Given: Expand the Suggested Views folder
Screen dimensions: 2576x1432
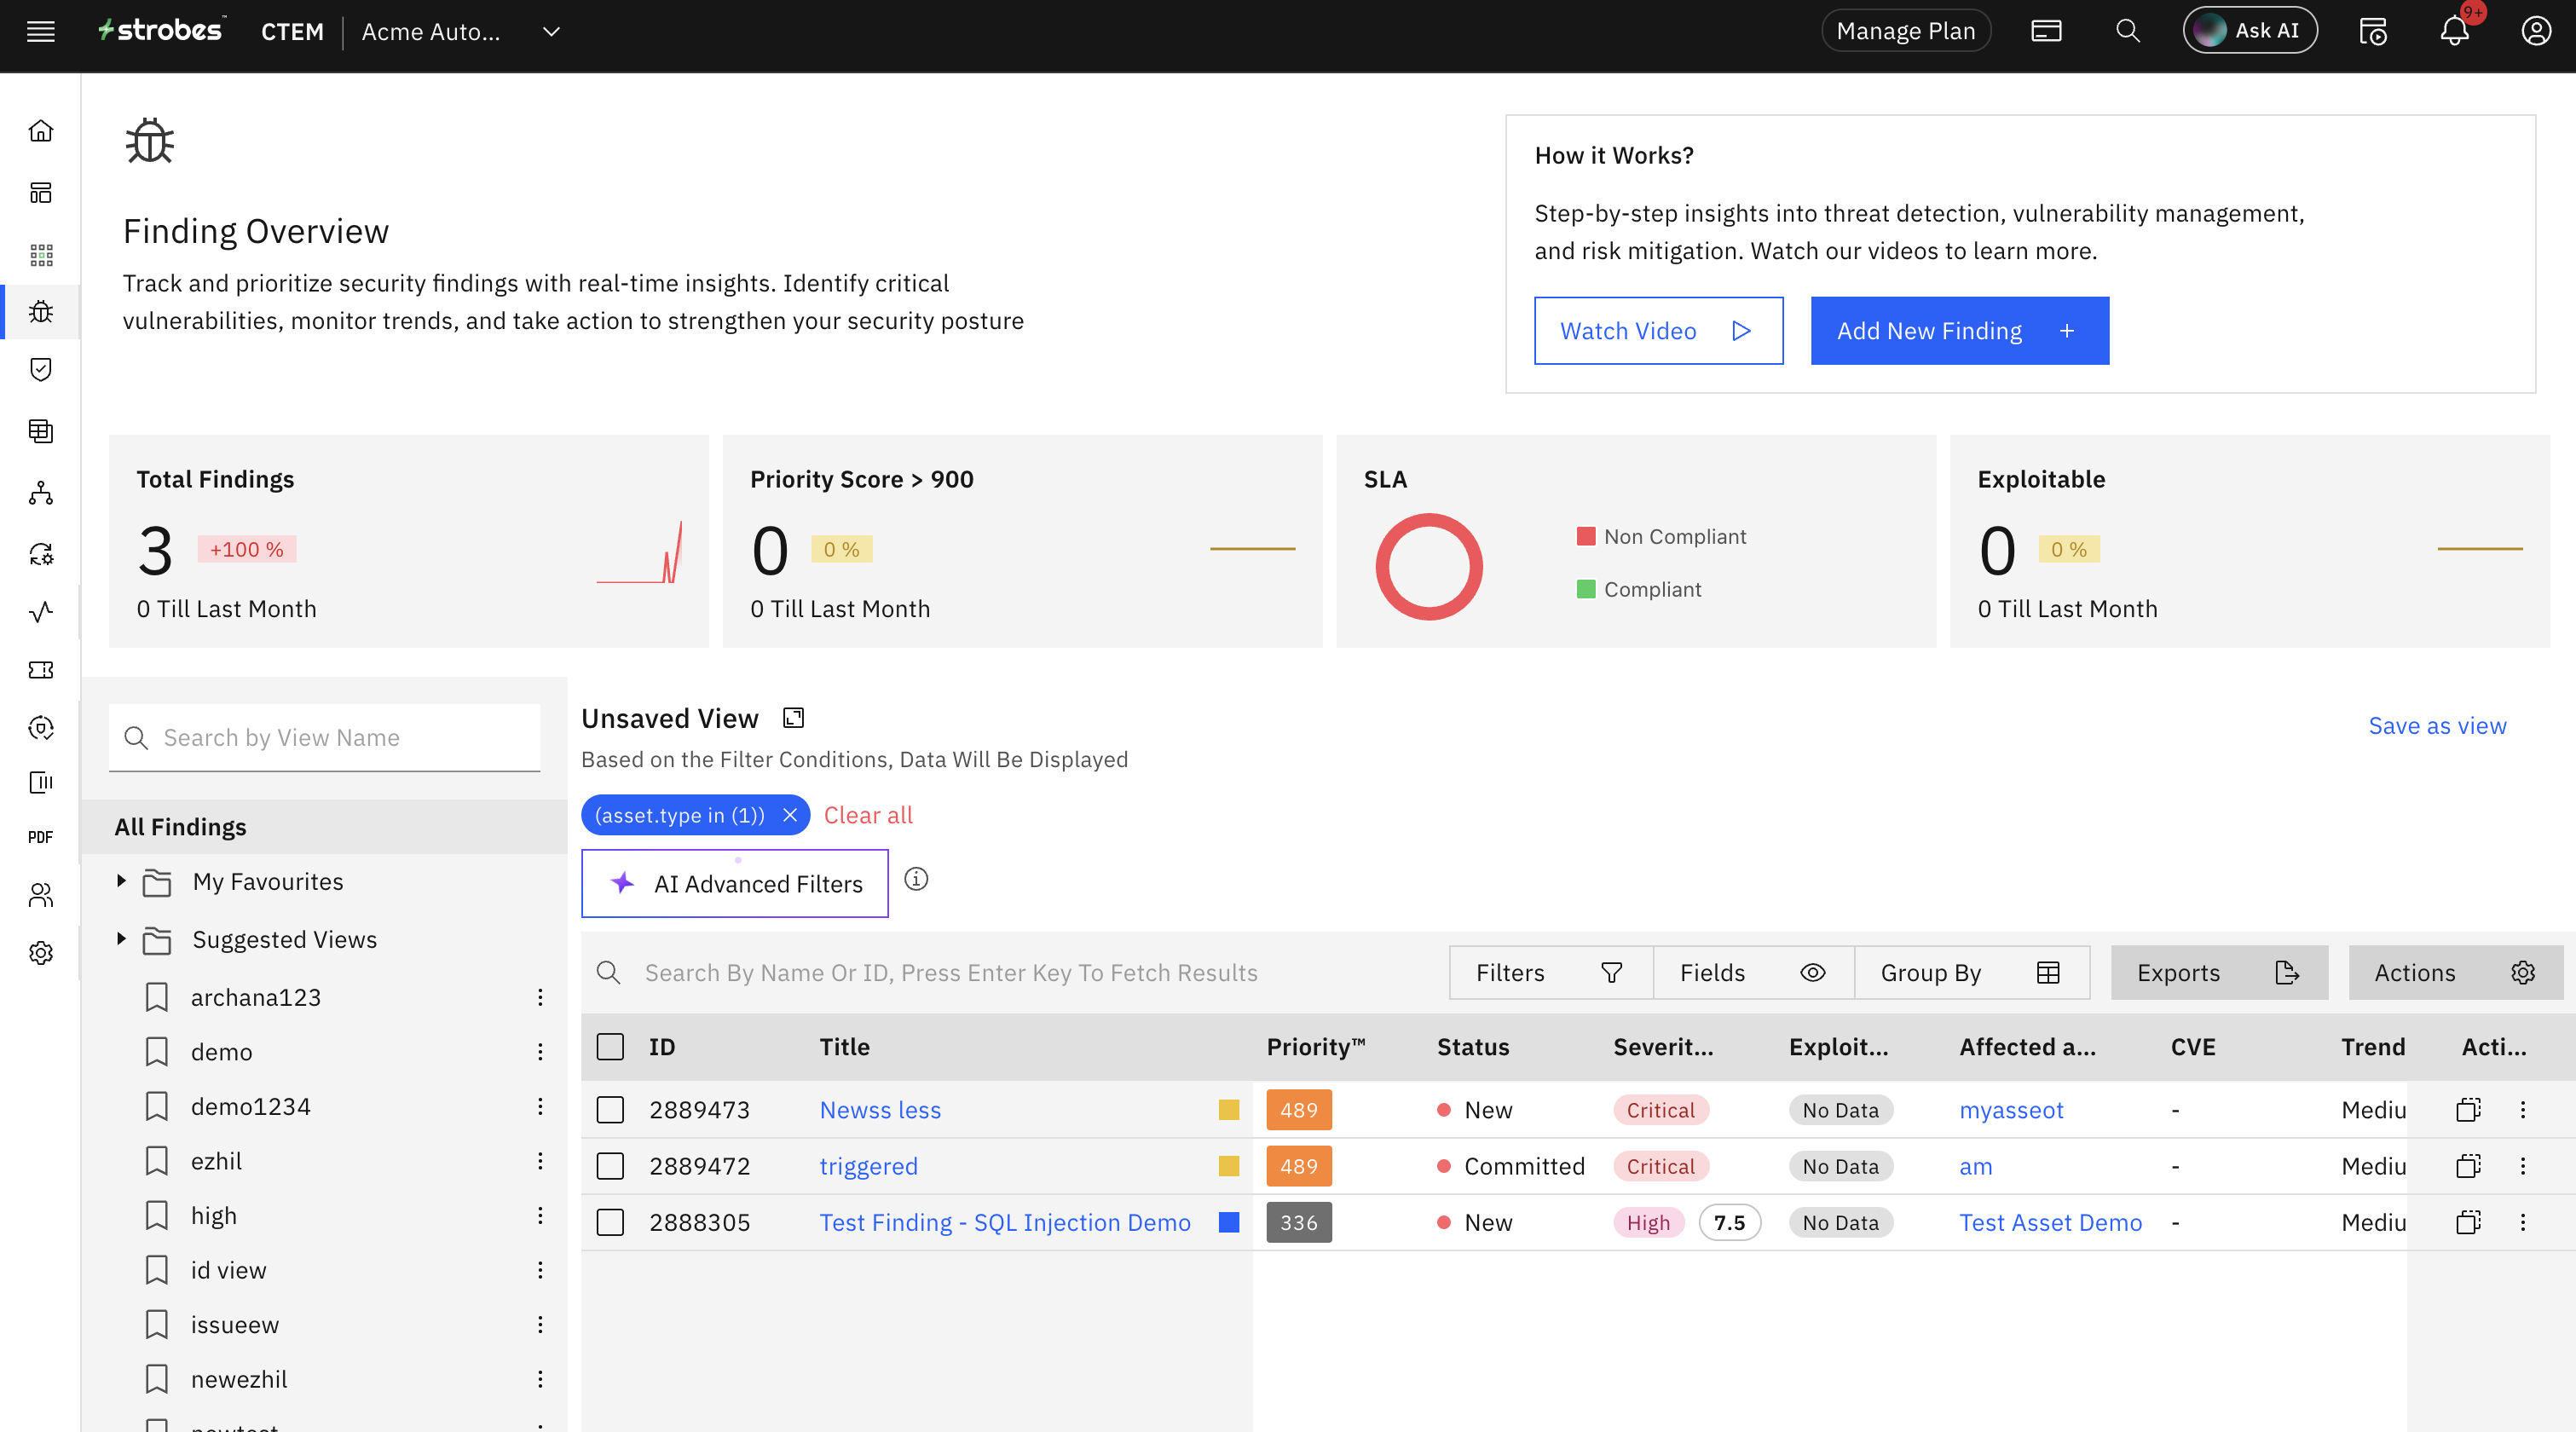Looking at the screenshot, I should [121, 939].
